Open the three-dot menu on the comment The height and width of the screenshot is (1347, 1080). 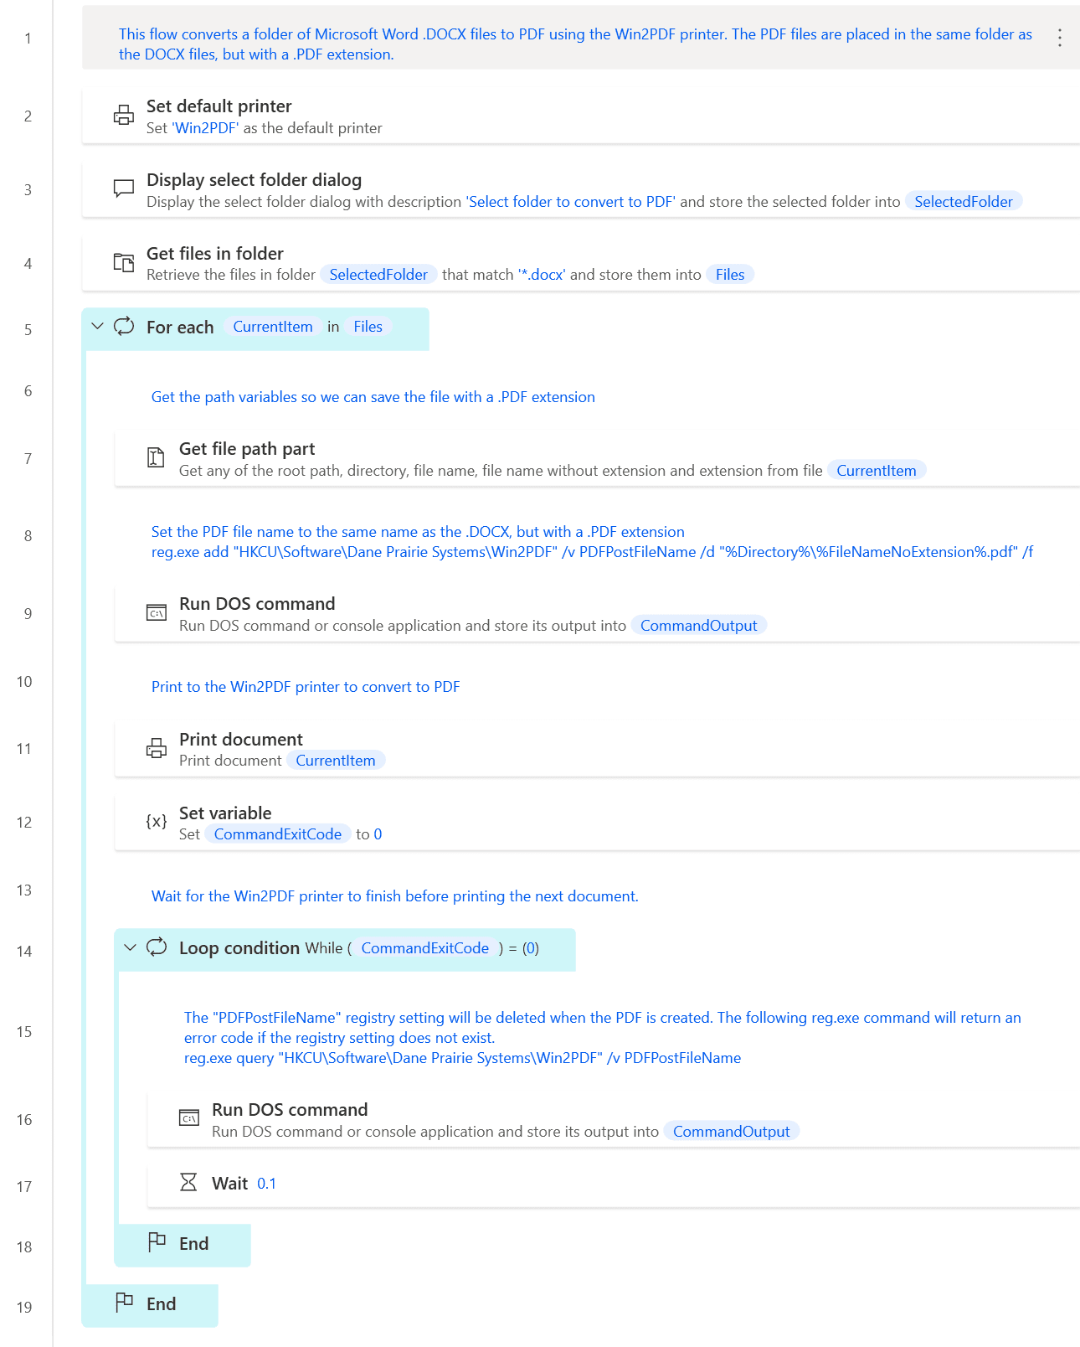(x=1060, y=38)
